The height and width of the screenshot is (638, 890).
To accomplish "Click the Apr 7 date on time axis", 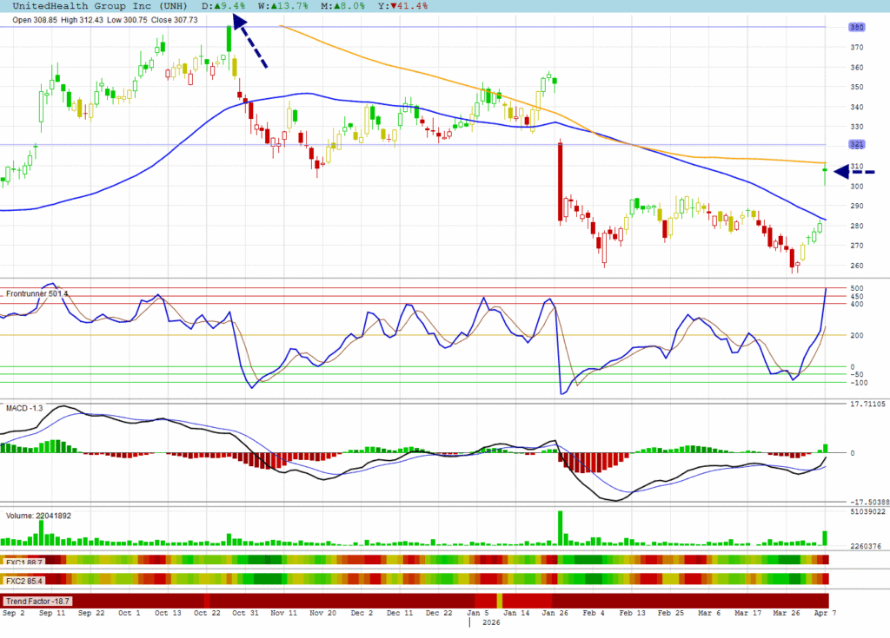I will (820, 613).
